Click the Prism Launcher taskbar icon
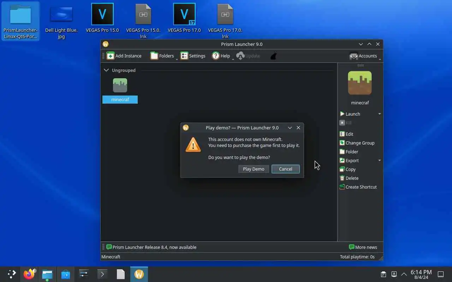 point(139,274)
